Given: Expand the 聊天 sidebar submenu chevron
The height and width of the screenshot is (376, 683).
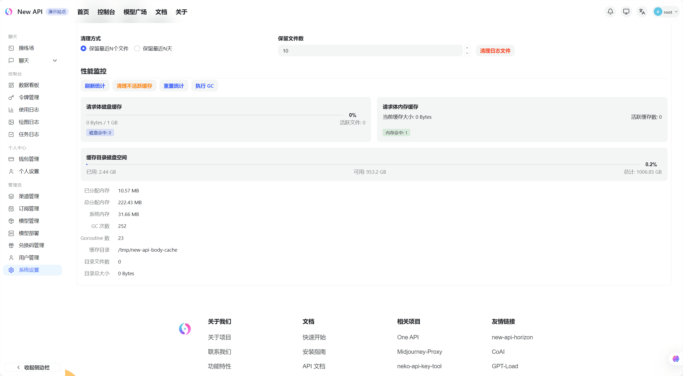Looking at the screenshot, I should coord(55,61).
